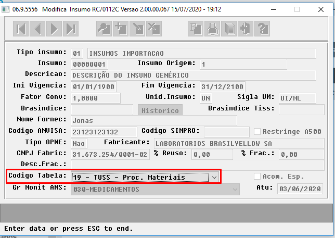Click the Tipo OPME field Nao
Screen dimensions: 335x238
79,144
